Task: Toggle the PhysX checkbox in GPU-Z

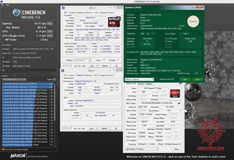Action: point(157,144)
